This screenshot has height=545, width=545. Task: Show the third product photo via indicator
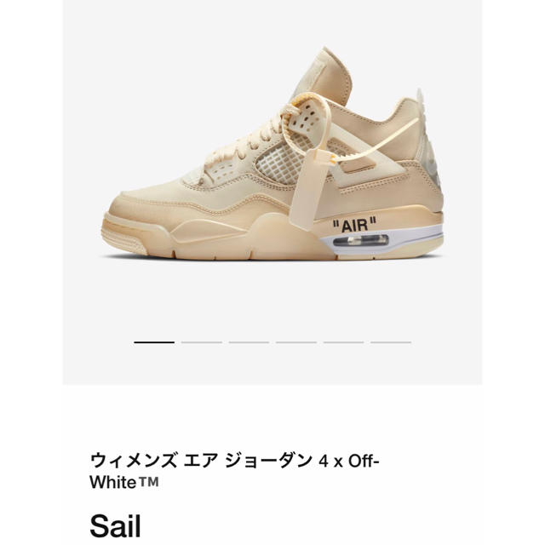pyautogui.click(x=249, y=342)
